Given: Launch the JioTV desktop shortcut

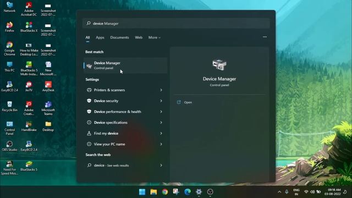Looking at the screenshot, I should pyautogui.click(x=29, y=87).
